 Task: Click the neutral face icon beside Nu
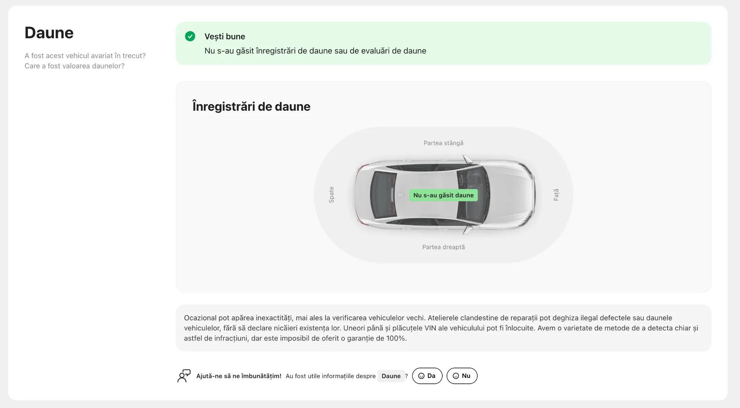456,376
